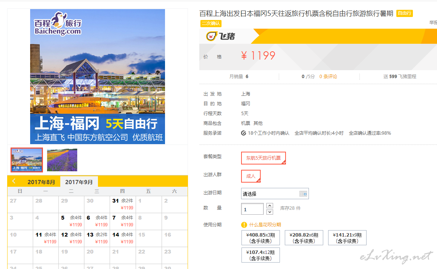Viewport: 437px width, 269px height.
Task: Pick September 6 on the calendar
Action: (97, 221)
